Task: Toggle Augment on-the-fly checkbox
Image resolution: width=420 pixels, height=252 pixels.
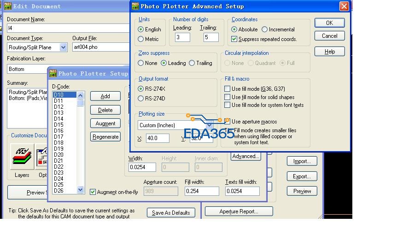Action: pyautogui.click(x=93, y=192)
